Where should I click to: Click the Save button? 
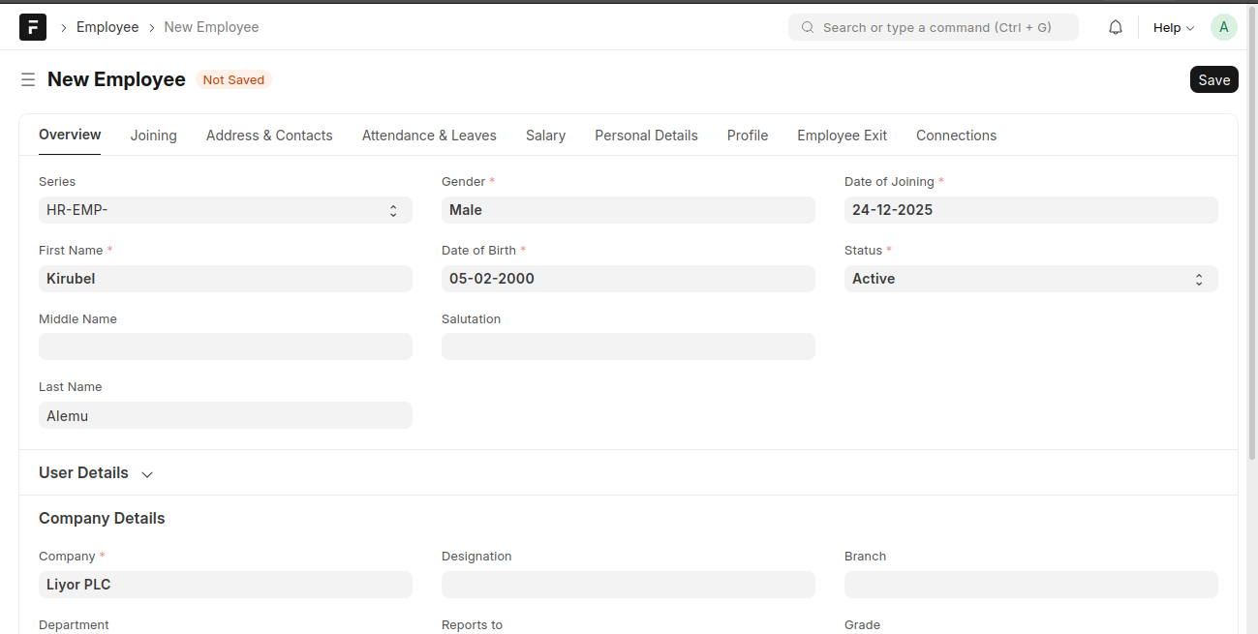1213,78
